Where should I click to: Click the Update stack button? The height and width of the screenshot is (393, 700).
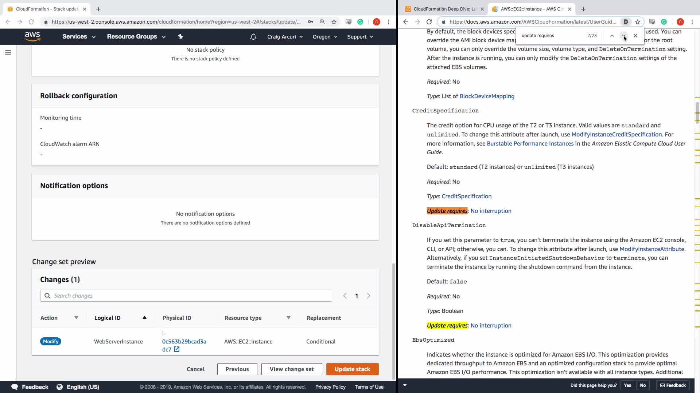pos(352,369)
